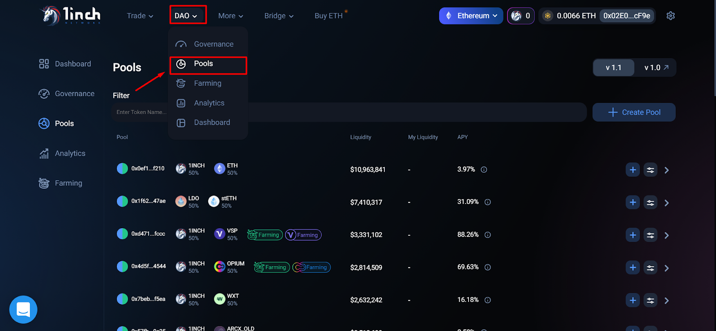Image resolution: width=716 pixels, height=331 pixels.
Task: Add liquidity to the 1INCH/OPIUM pool
Action: (x=633, y=268)
